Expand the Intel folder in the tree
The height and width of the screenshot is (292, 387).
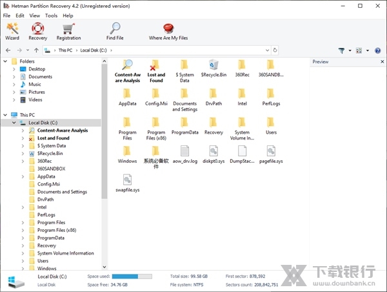[23, 207]
